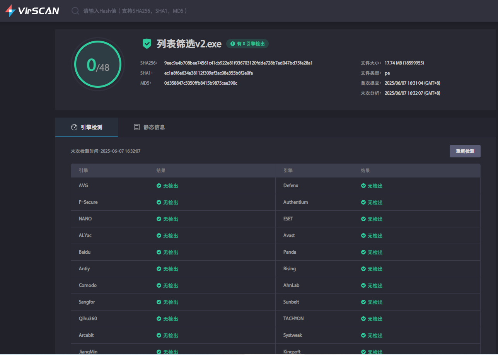Screen dimensions: 498x355
Task: Click the green check icon in ESET row
Action: [363, 219]
